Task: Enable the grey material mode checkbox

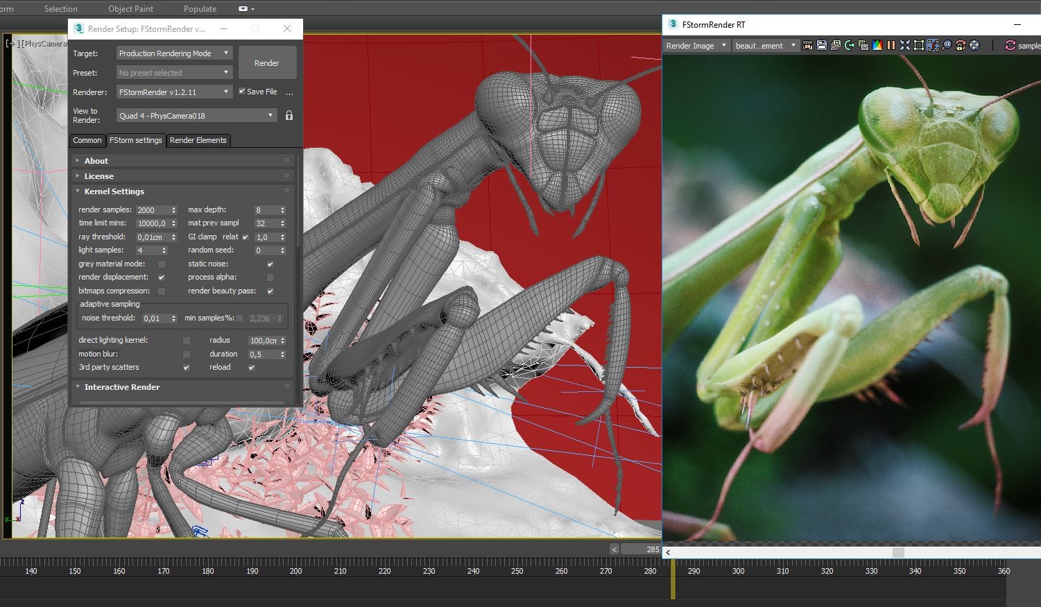Action: coord(162,264)
